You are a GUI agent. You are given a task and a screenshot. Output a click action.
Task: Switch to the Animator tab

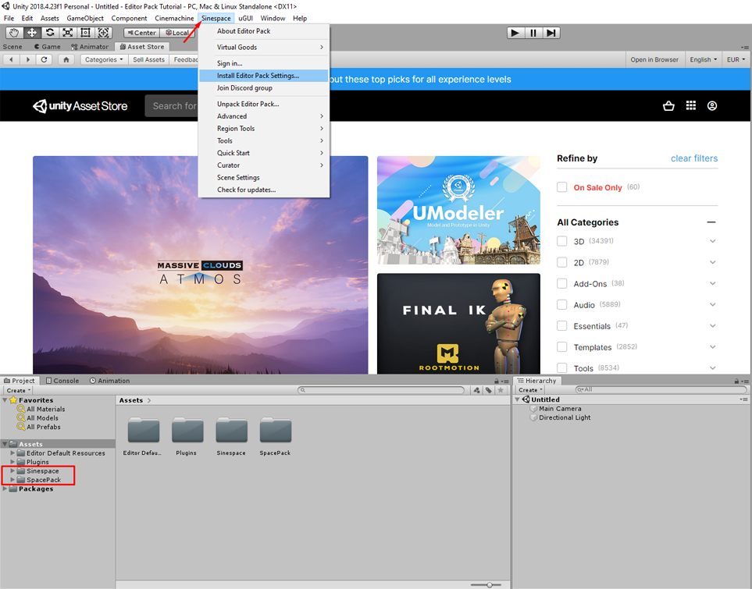[x=90, y=47]
